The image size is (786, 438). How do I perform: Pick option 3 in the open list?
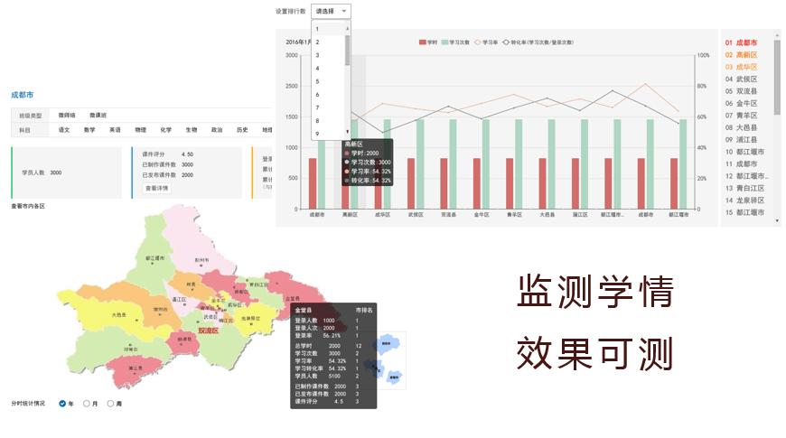tap(328, 55)
